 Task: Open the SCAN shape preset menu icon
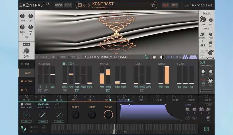click(64, 64)
